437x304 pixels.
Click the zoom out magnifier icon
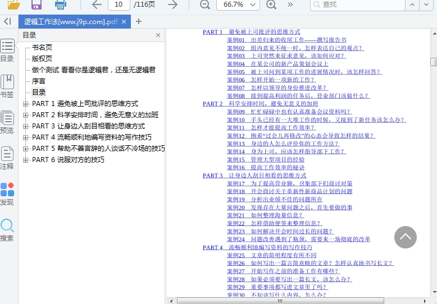click(x=205, y=4)
